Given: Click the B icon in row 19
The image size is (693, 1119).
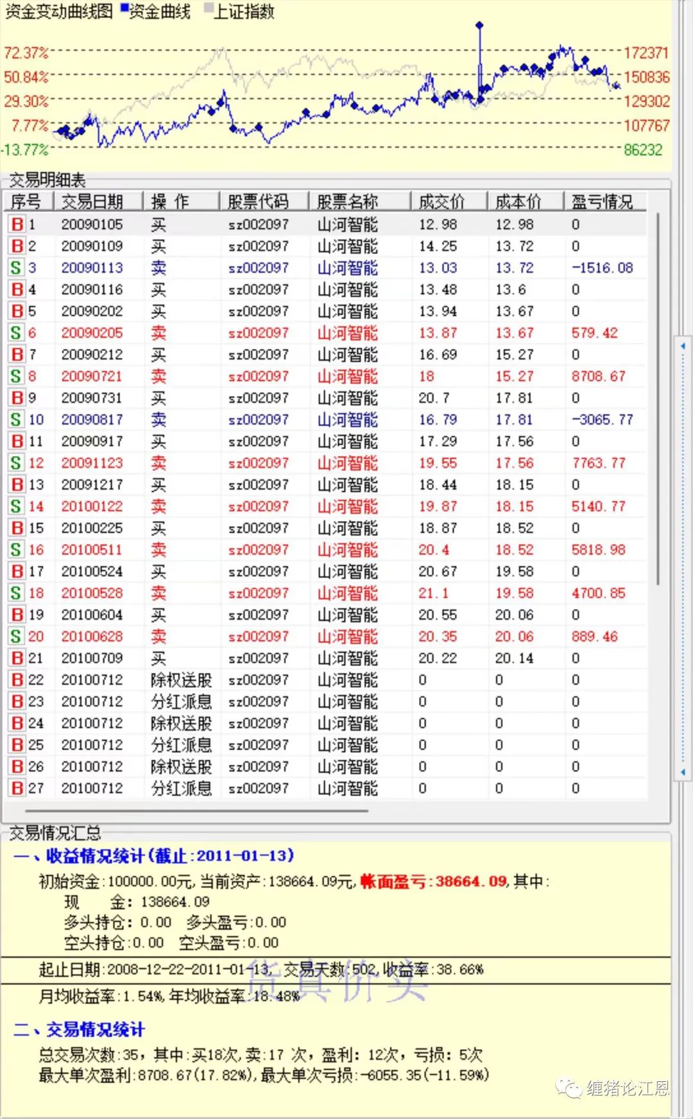Looking at the screenshot, I should point(17,615).
